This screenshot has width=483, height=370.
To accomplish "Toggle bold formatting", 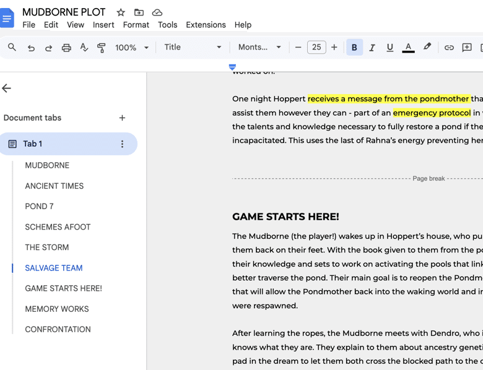I will coord(354,48).
